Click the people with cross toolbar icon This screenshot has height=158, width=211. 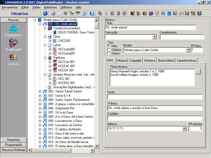pyautogui.click(x=175, y=13)
